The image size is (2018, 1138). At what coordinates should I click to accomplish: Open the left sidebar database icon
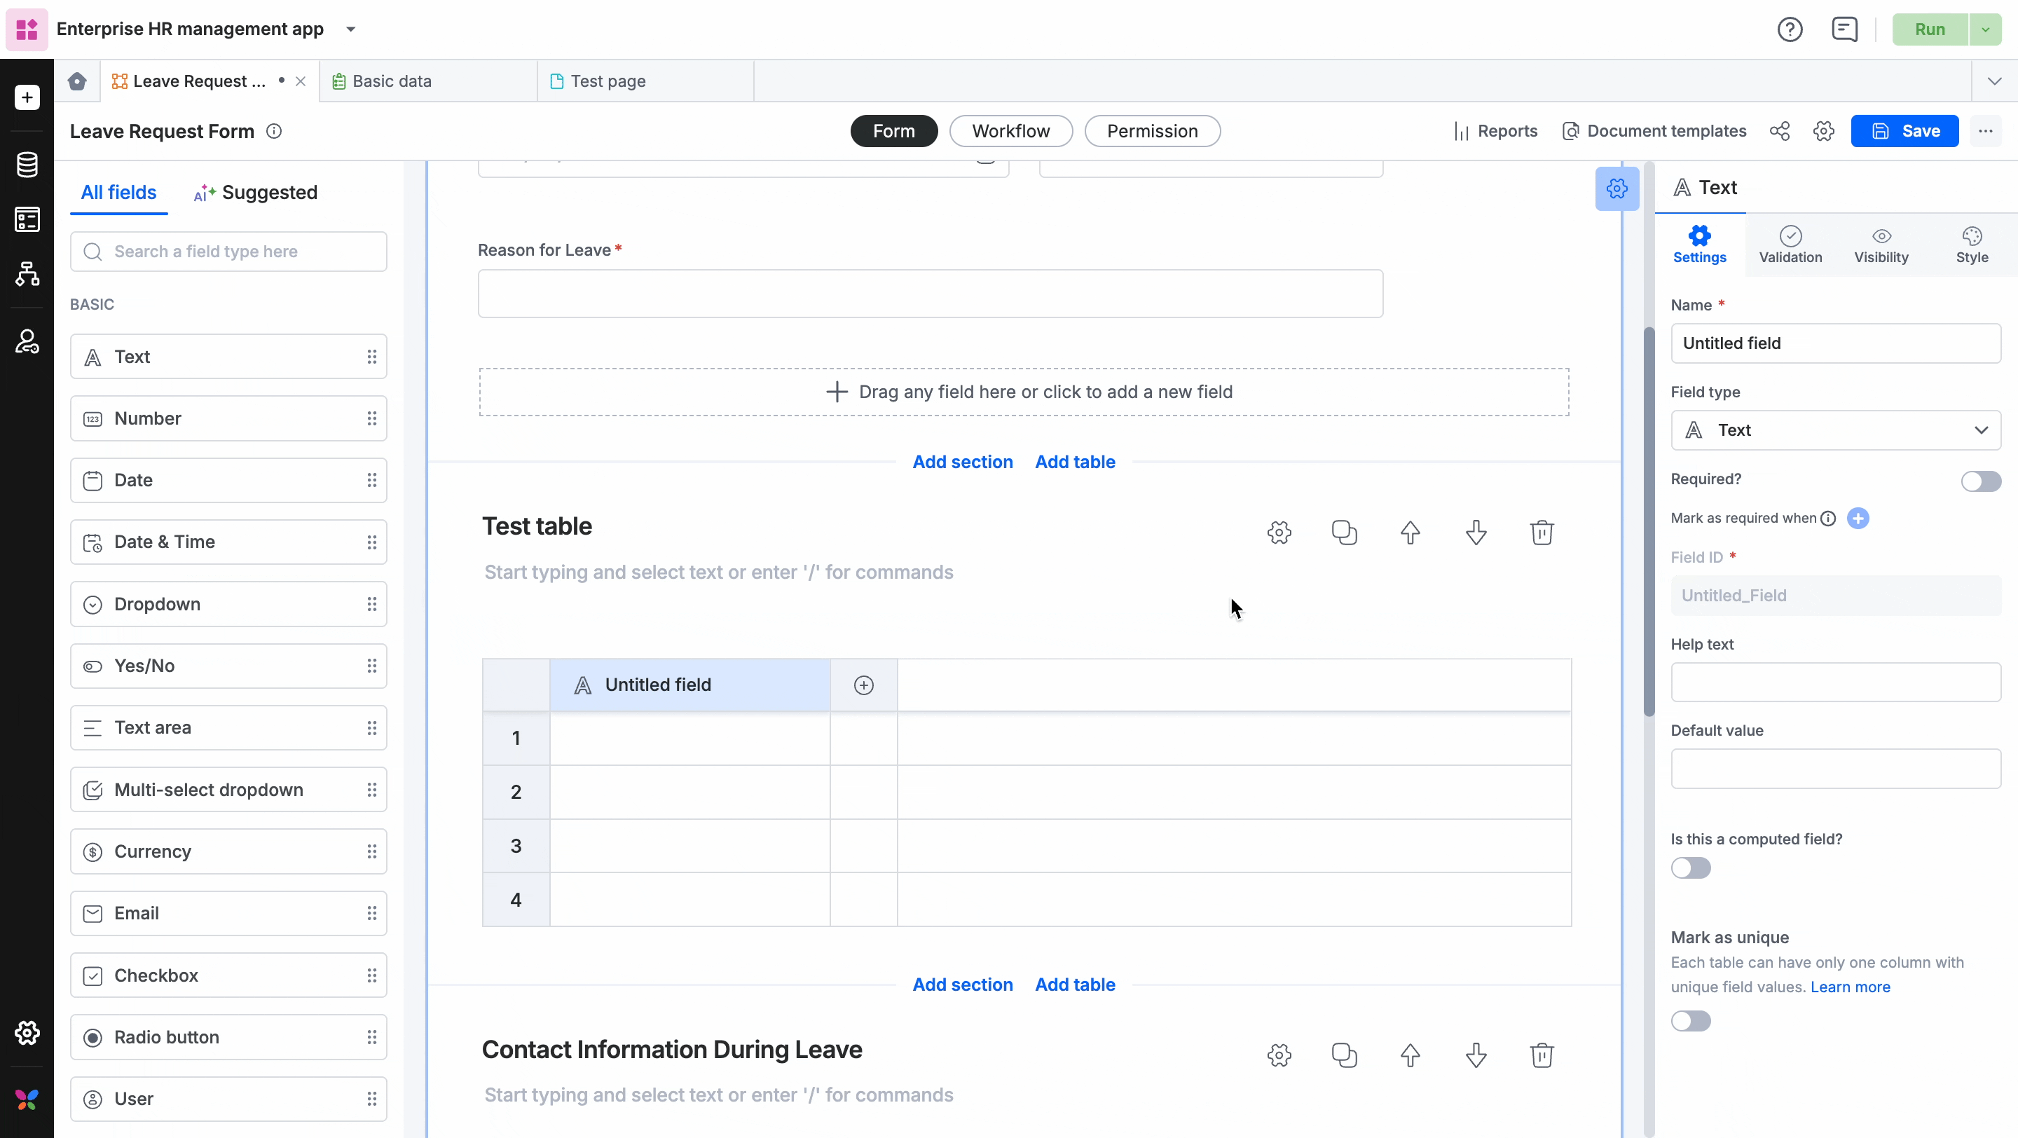(x=27, y=165)
